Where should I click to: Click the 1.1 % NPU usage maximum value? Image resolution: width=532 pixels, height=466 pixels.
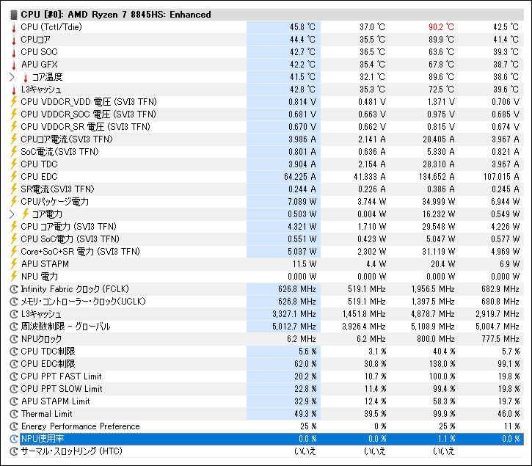(446, 439)
